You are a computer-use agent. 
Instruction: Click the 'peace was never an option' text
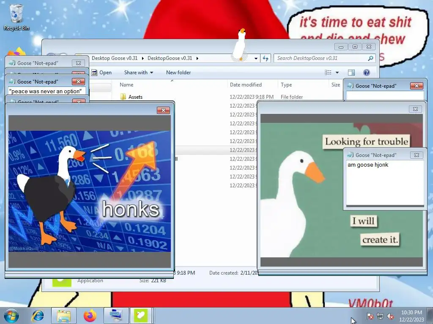(x=46, y=91)
